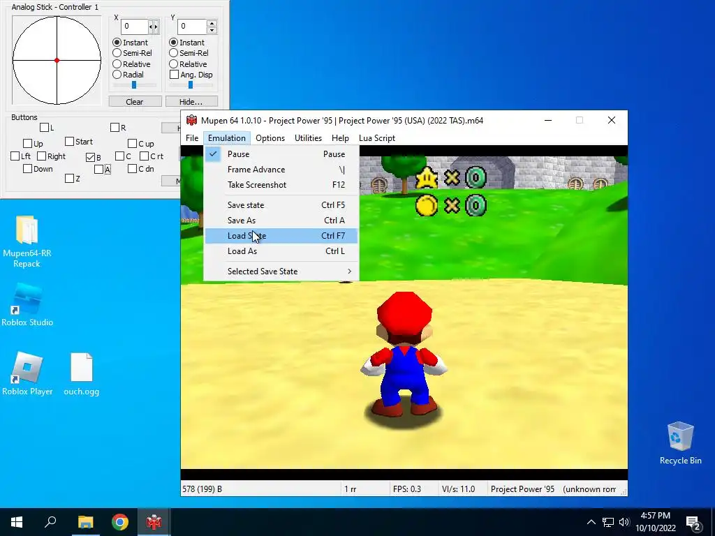Image resolution: width=715 pixels, height=536 pixels.
Task: Open the File menu
Action: (x=192, y=138)
